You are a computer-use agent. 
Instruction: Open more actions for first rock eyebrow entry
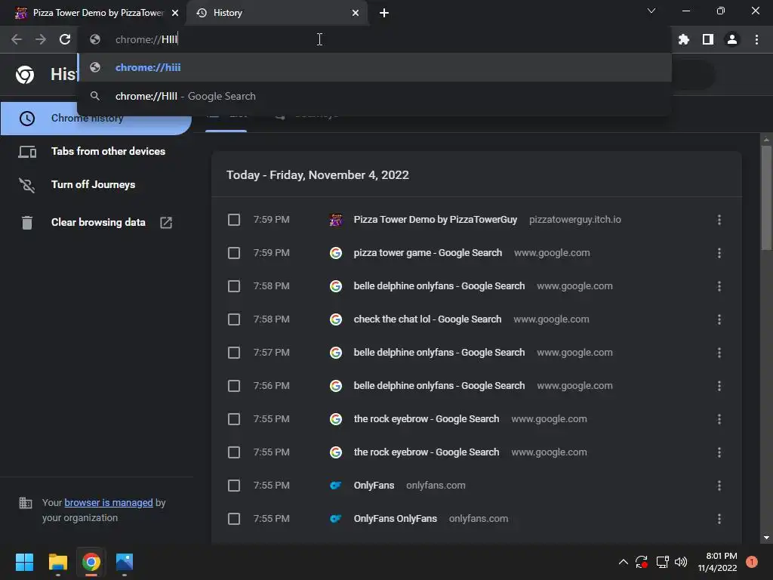pos(719,419)
